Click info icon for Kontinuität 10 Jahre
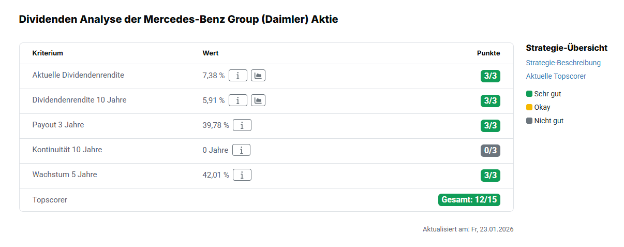Viewport: 624px width, 247px height. coord(241,150)
